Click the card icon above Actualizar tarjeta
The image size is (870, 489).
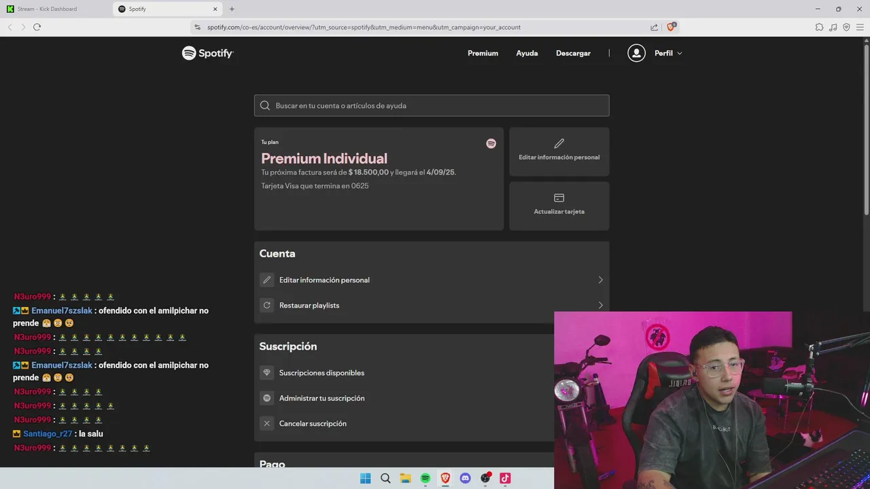pos(559,198)
